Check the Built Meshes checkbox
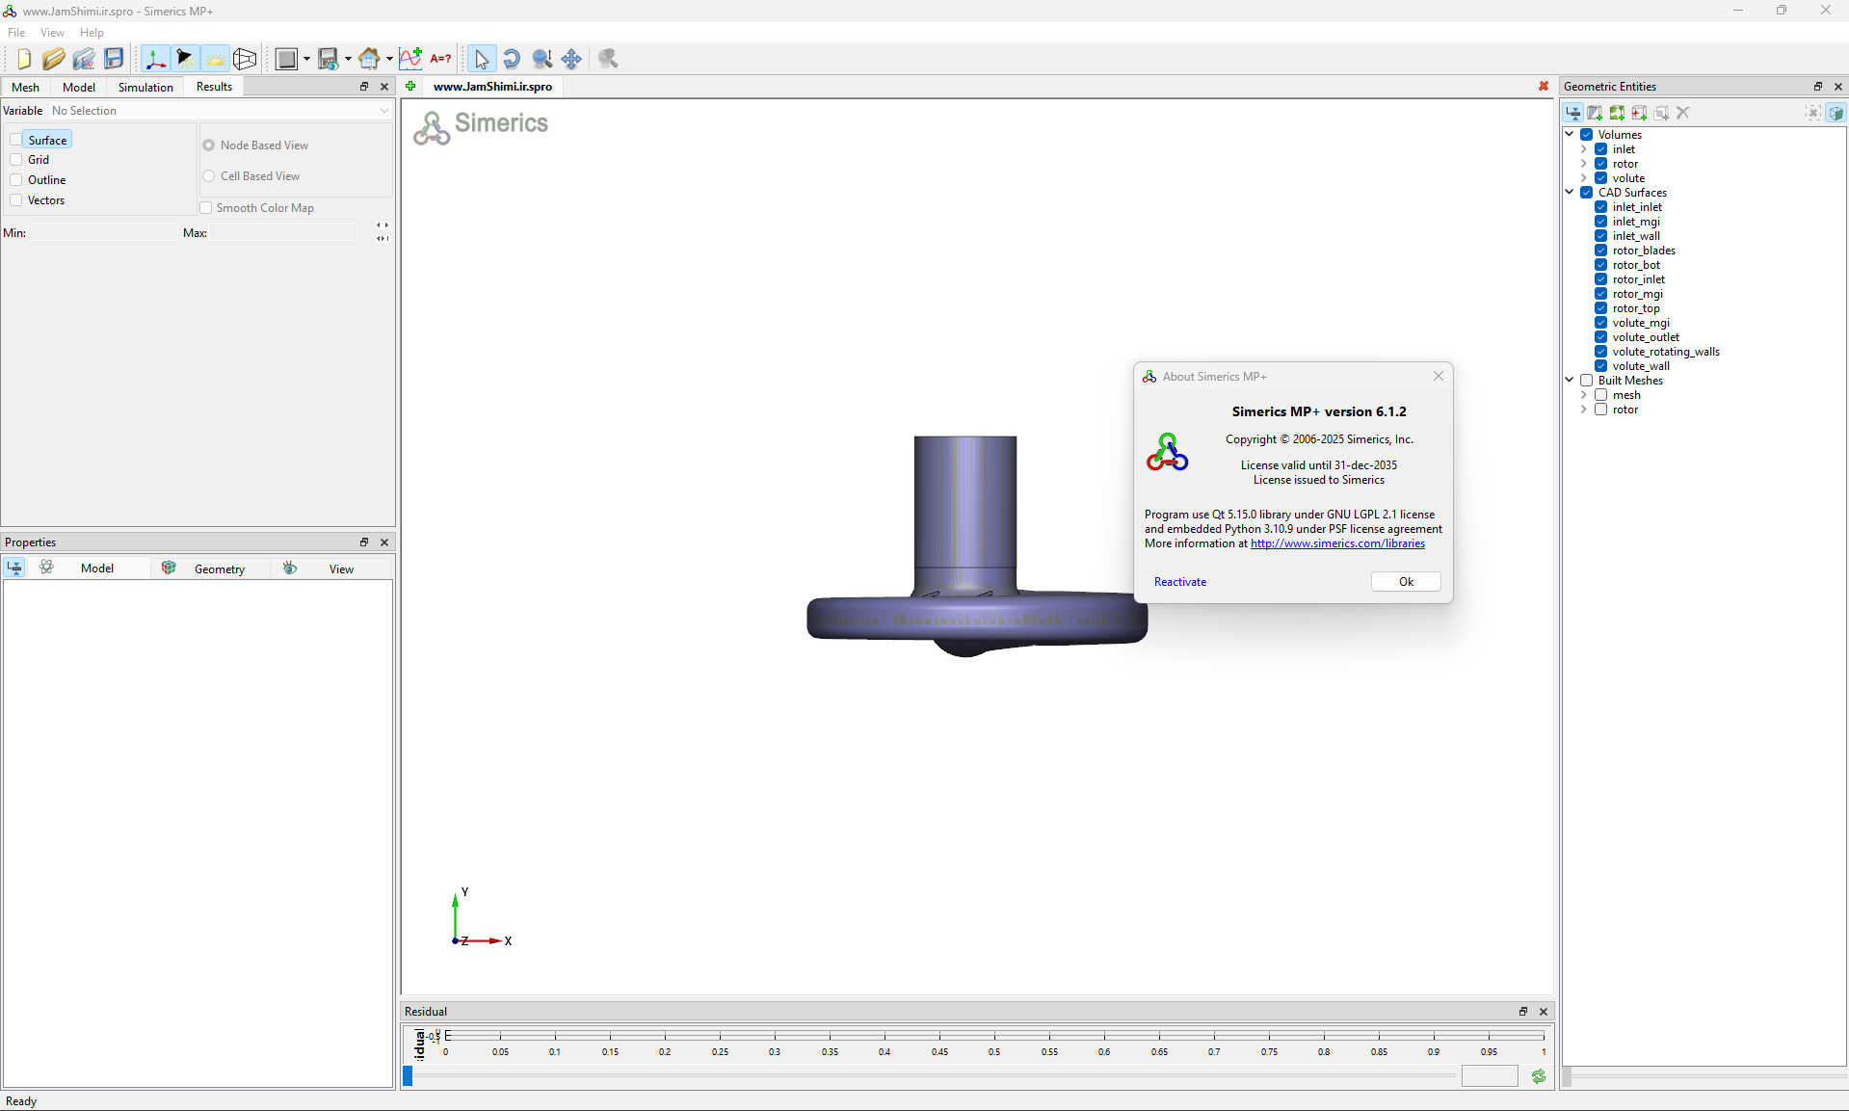 point(1586,381)
